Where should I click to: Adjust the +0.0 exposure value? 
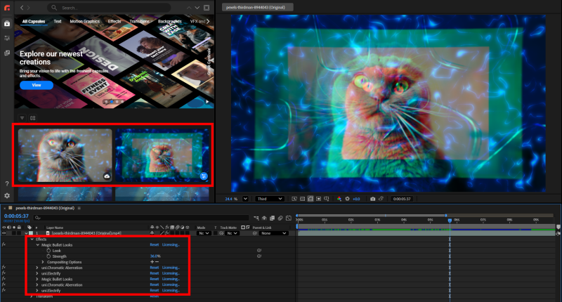(356, 199)
